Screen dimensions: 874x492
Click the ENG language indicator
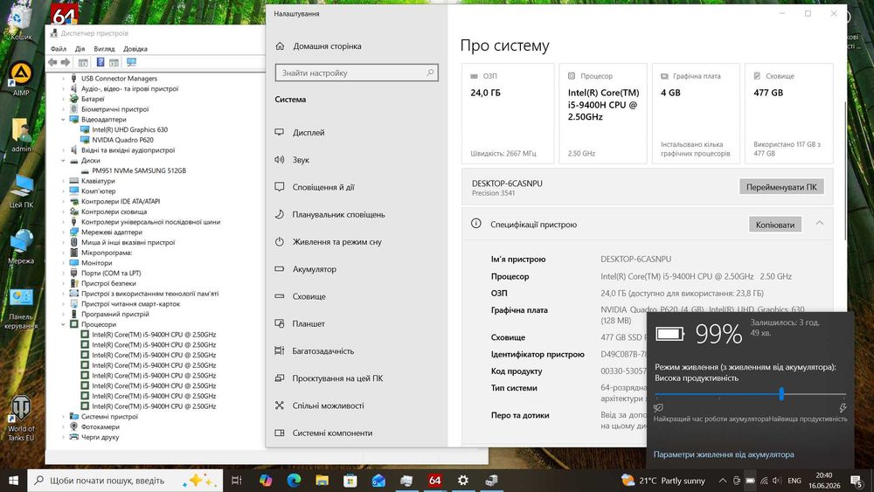(x=794, y=481)
